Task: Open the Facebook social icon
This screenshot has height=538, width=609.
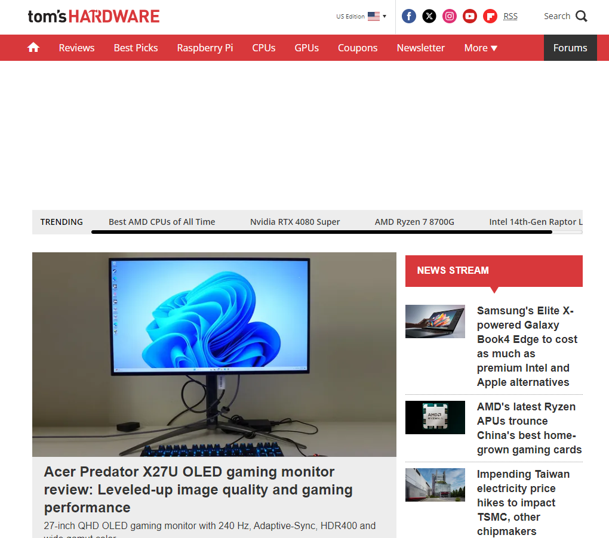Action: (409, 16)
